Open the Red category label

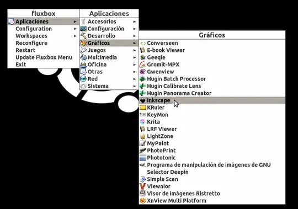pyautogui.click(x=93, y=79)
